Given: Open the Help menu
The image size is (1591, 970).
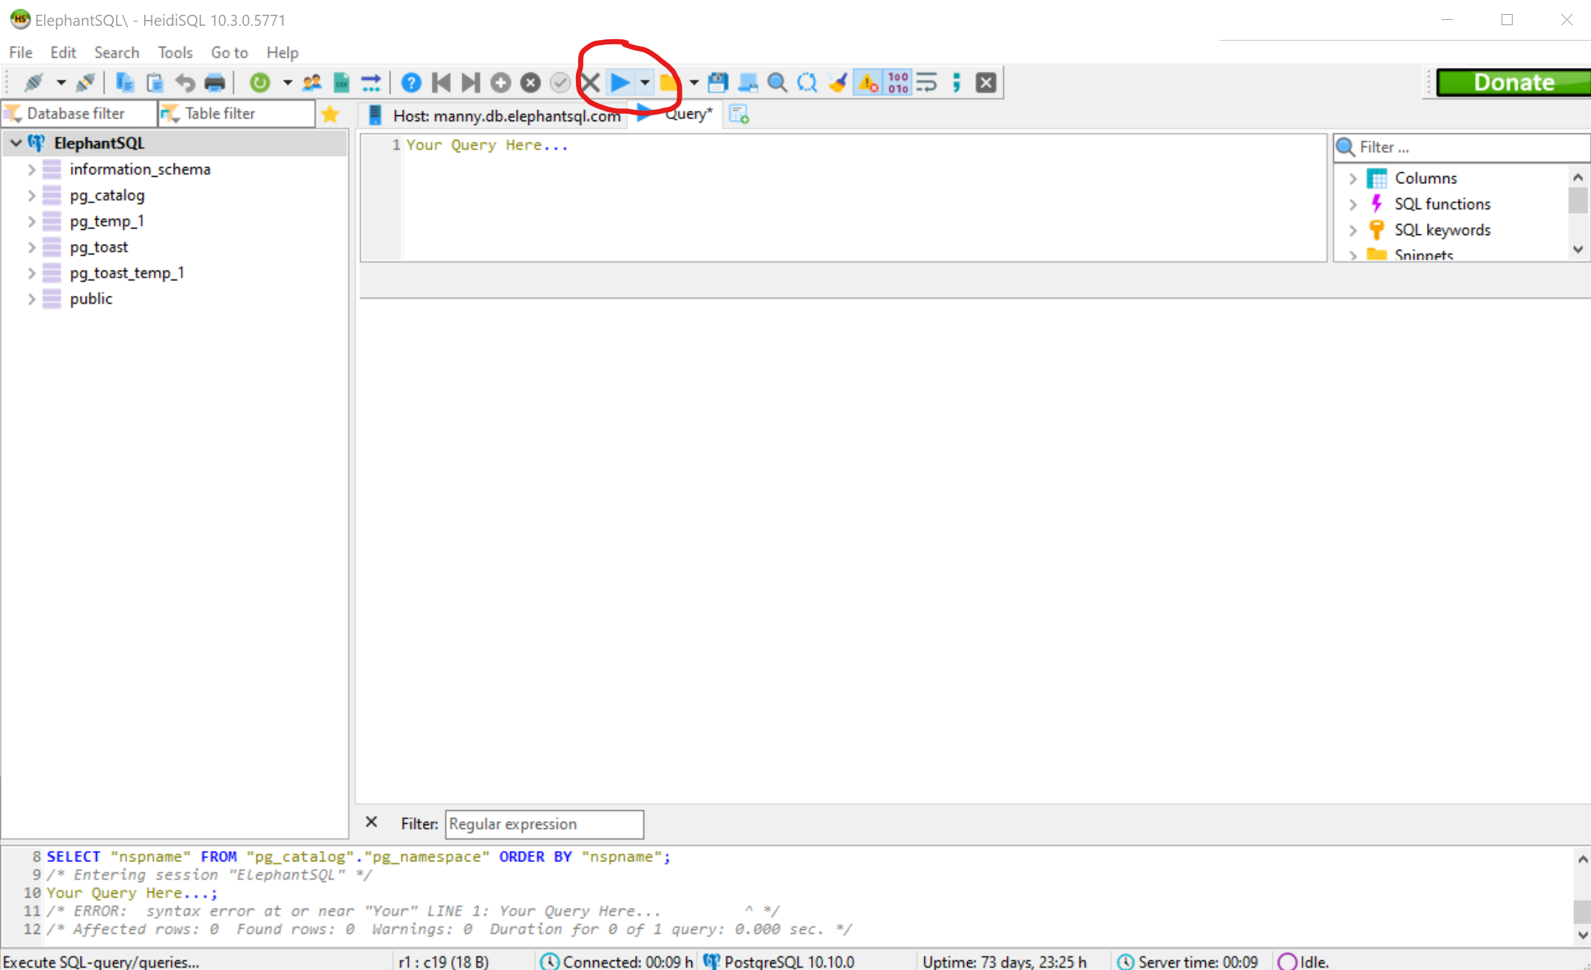Looking at the screenshot, I should pos(282,51).
